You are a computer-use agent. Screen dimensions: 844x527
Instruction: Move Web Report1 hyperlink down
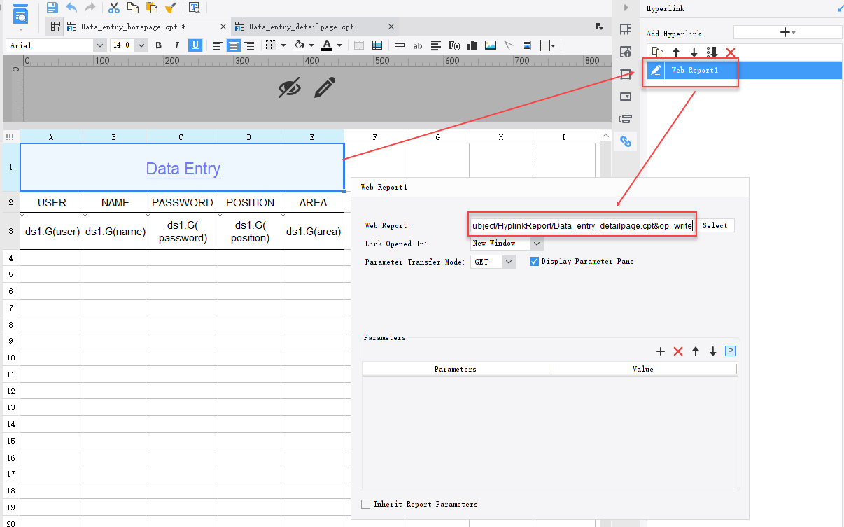694,52
